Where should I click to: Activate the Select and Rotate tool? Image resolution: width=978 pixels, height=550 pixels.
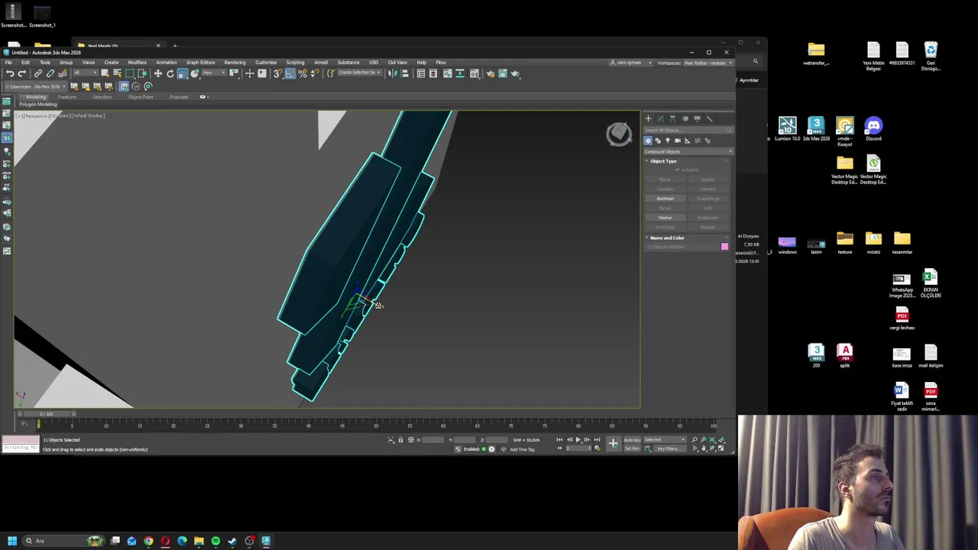click(x=170, y=73)
